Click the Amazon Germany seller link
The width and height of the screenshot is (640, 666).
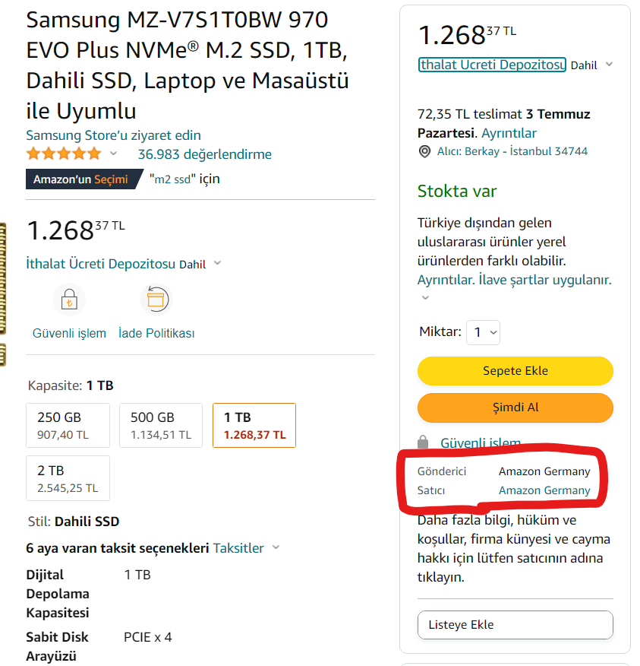point(544,490)
